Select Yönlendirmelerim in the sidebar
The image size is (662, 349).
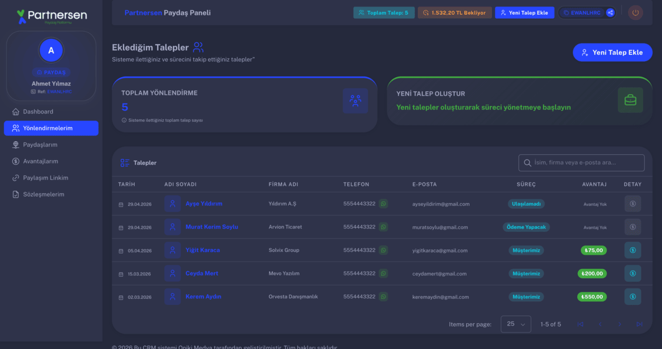(x=51, y=128)
